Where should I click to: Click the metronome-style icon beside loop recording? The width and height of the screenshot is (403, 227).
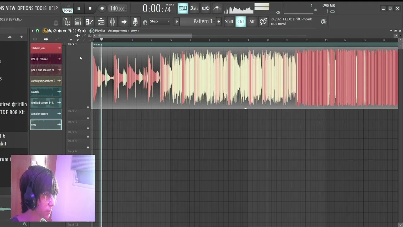[x=217, y=8]
